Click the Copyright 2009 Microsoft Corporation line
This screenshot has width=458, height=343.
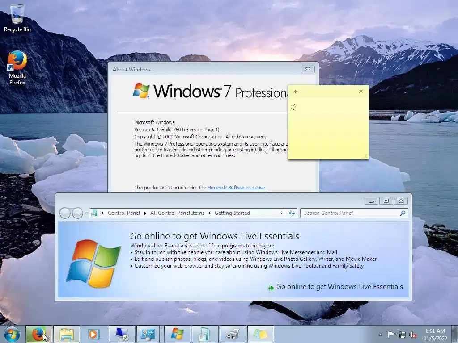(x=200, y=137)
